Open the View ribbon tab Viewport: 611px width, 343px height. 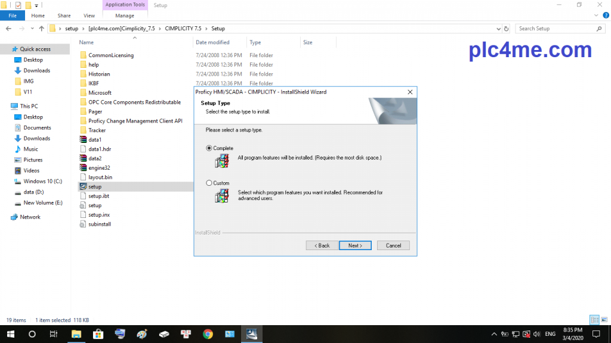click(90, 16)
